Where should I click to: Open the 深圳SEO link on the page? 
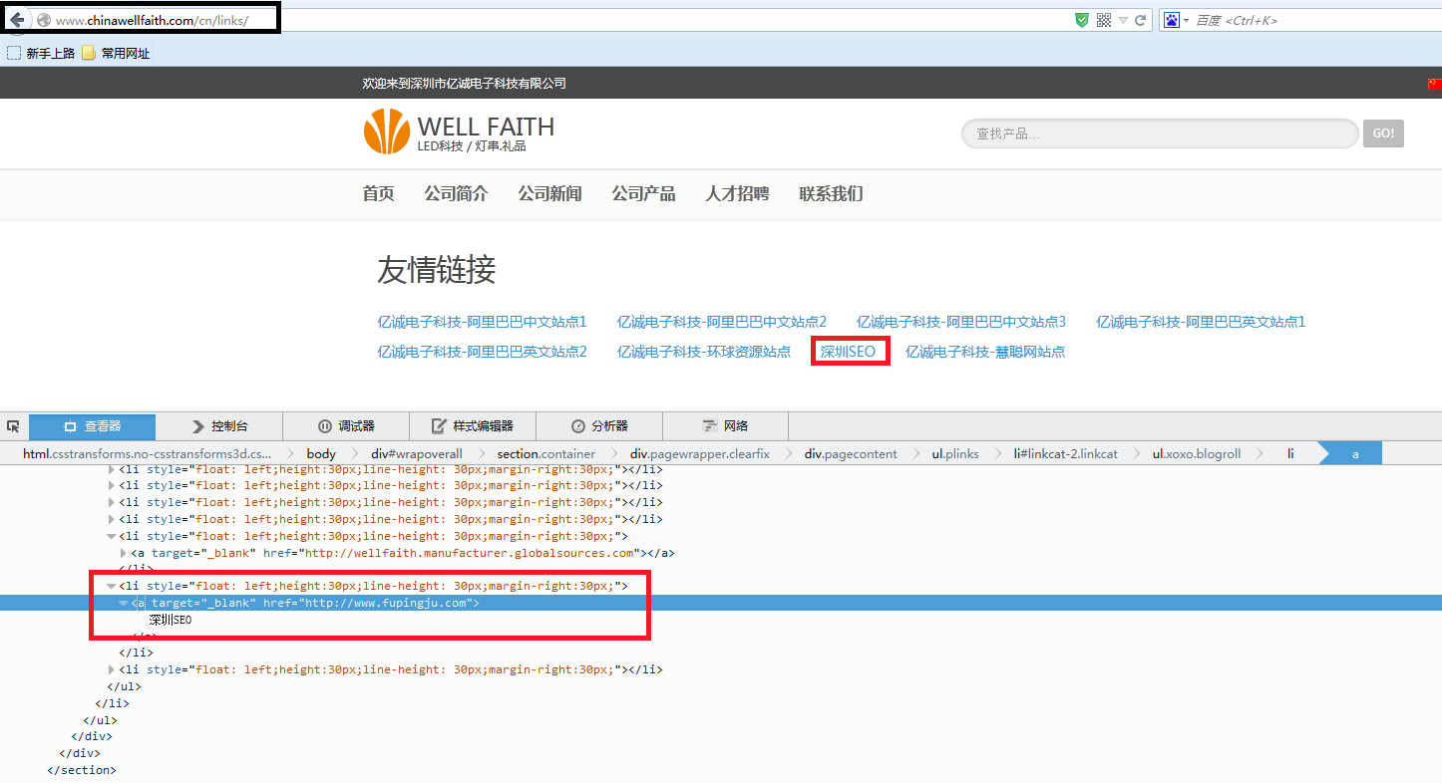[848, 352]
